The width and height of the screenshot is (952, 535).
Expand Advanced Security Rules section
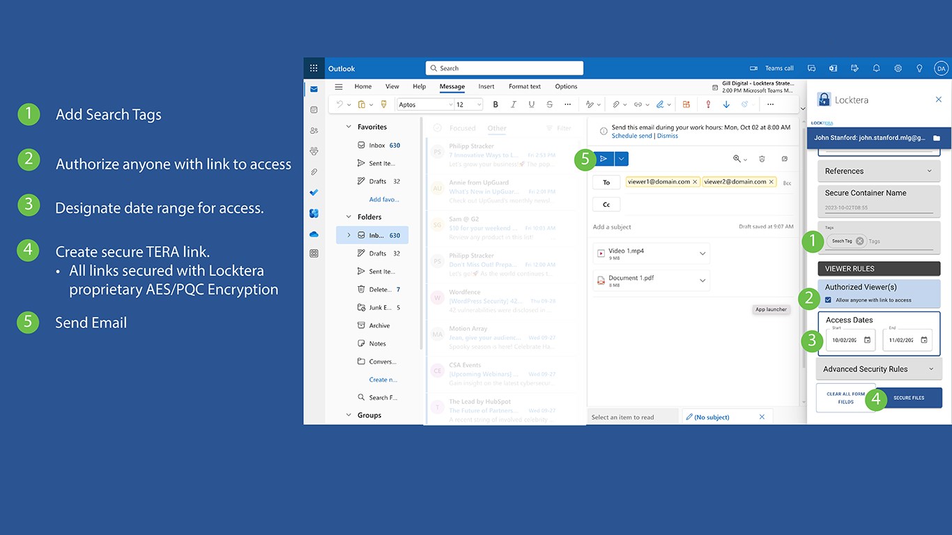[879, 369]
